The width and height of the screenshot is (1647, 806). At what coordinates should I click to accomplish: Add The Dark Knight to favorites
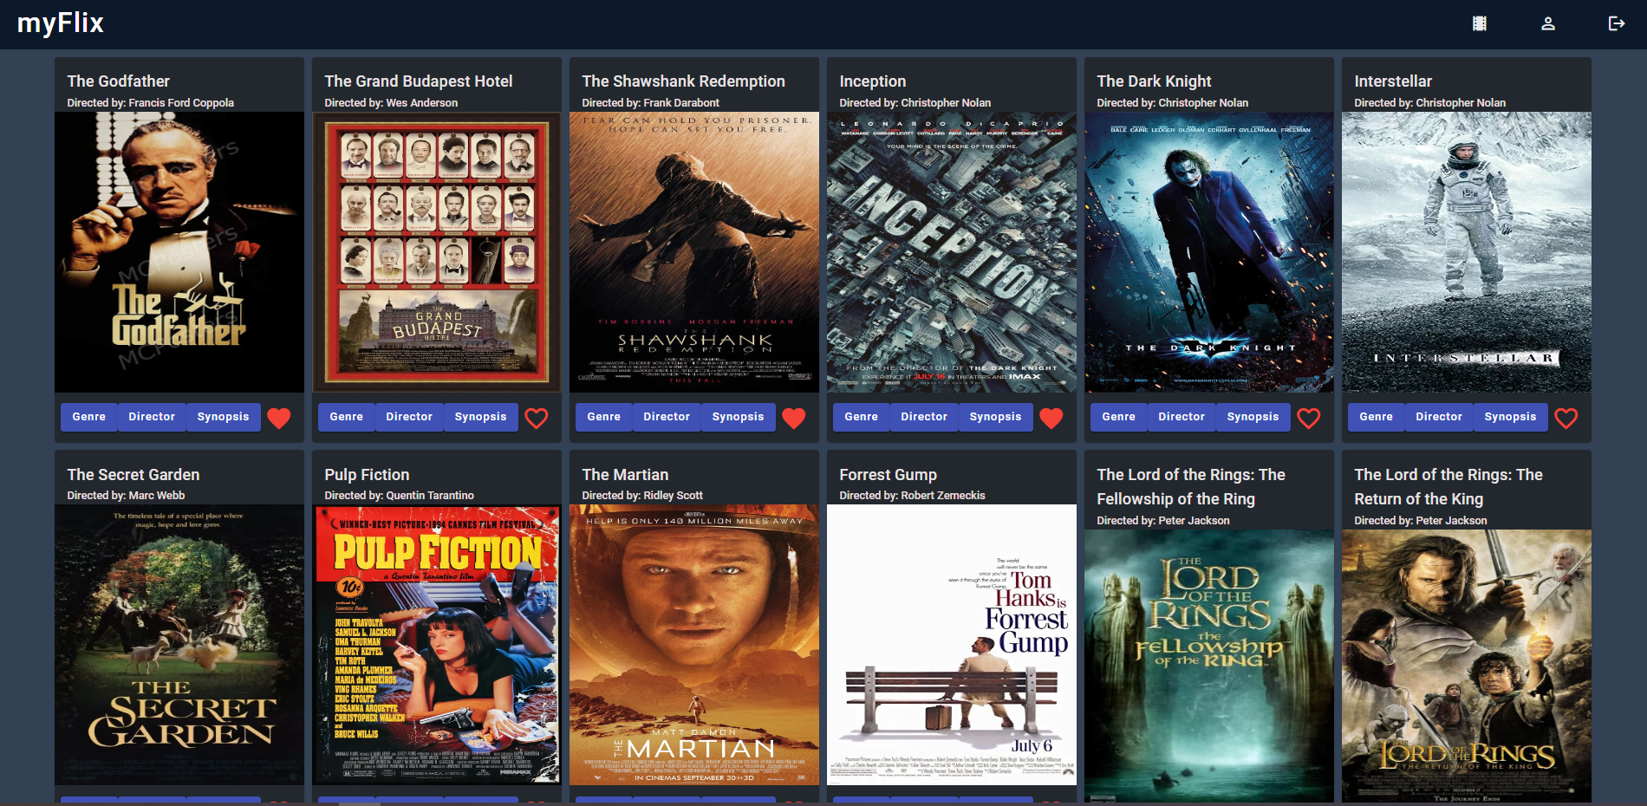[x=1309, y=418]
